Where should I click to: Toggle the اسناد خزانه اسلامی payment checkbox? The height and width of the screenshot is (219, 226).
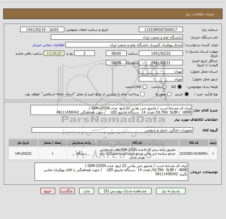click(x=142, y=94)
